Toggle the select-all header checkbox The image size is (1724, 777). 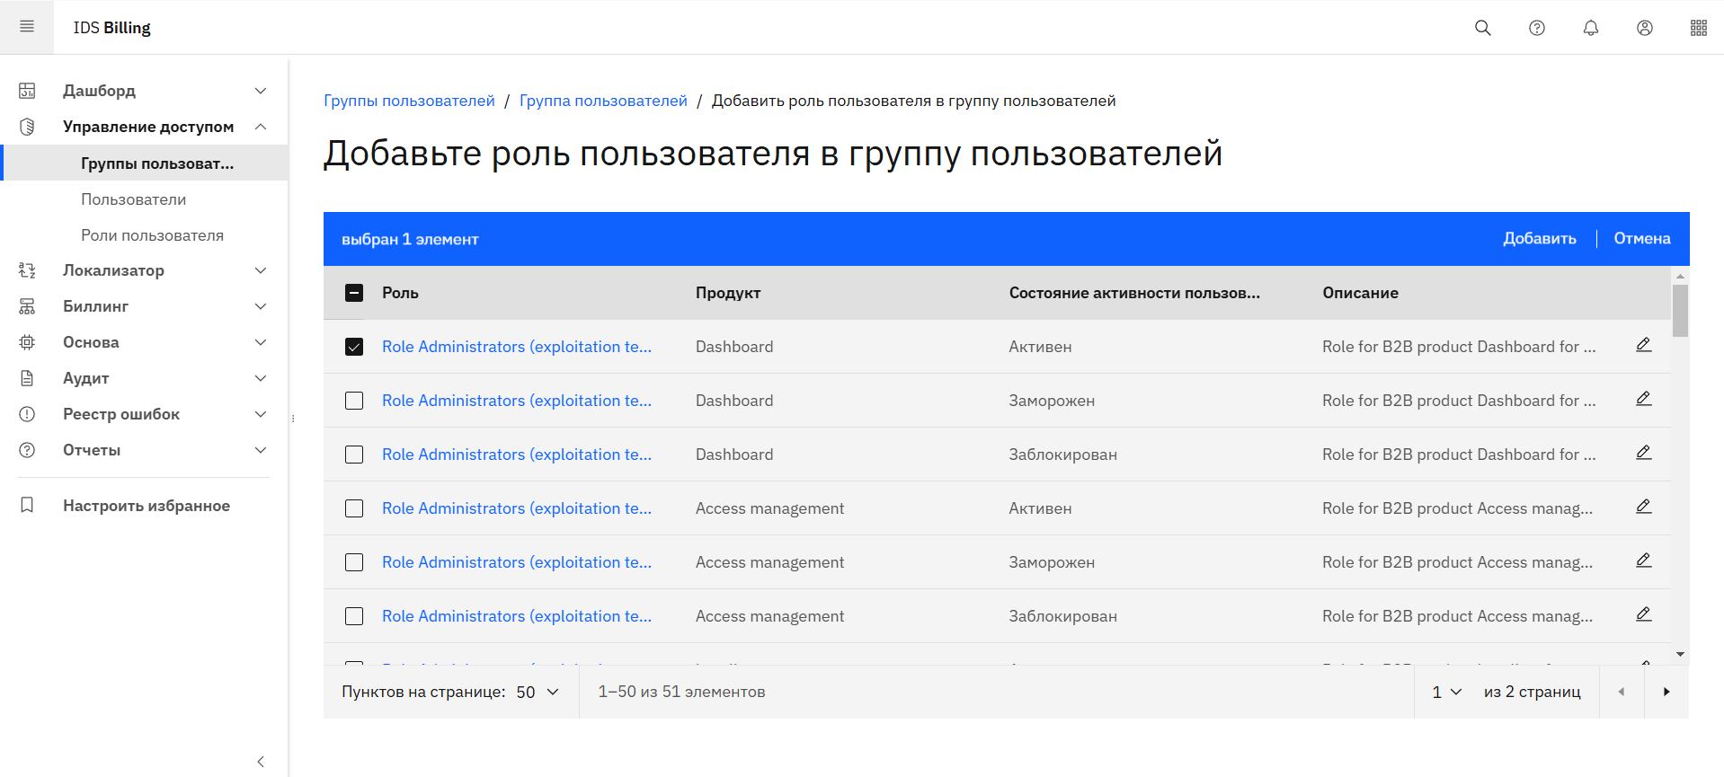[354, 293]
